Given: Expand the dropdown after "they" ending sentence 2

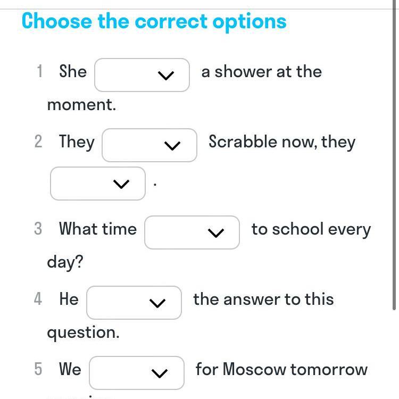Looking at the screenshot, I should (97, 184).
